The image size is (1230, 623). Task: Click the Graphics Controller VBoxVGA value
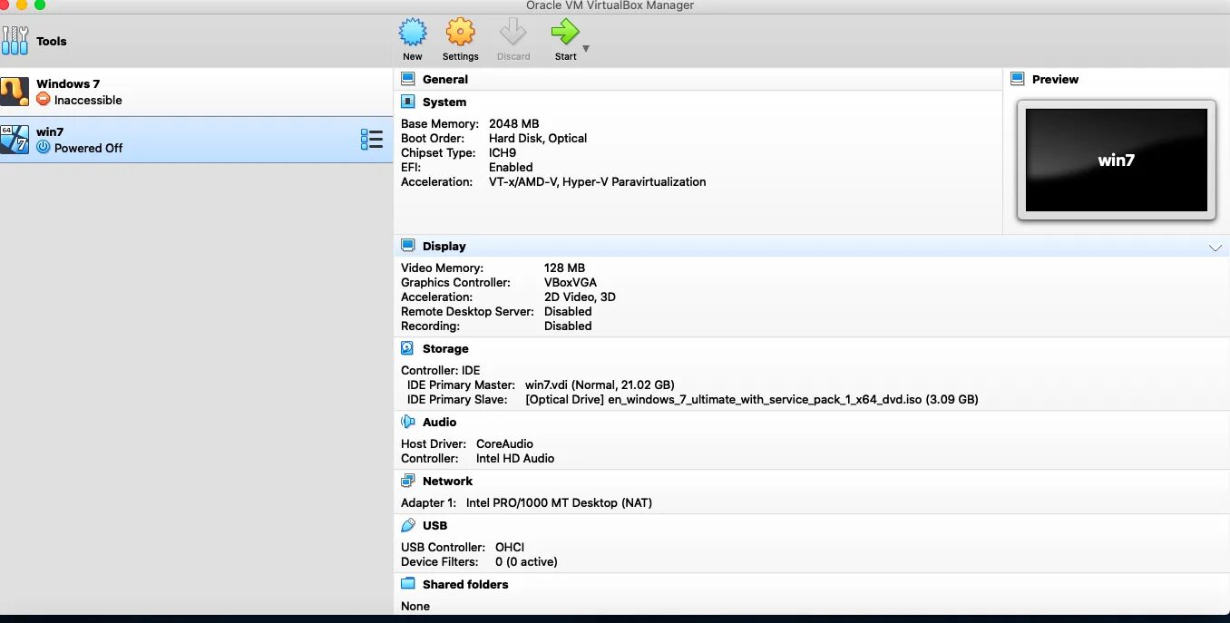[571, 282]
